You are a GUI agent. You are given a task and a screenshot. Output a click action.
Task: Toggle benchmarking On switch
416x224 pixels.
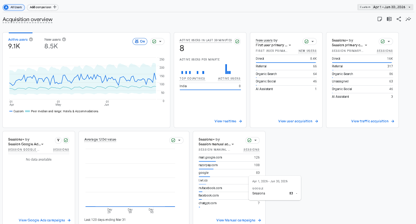click(140, 41)
